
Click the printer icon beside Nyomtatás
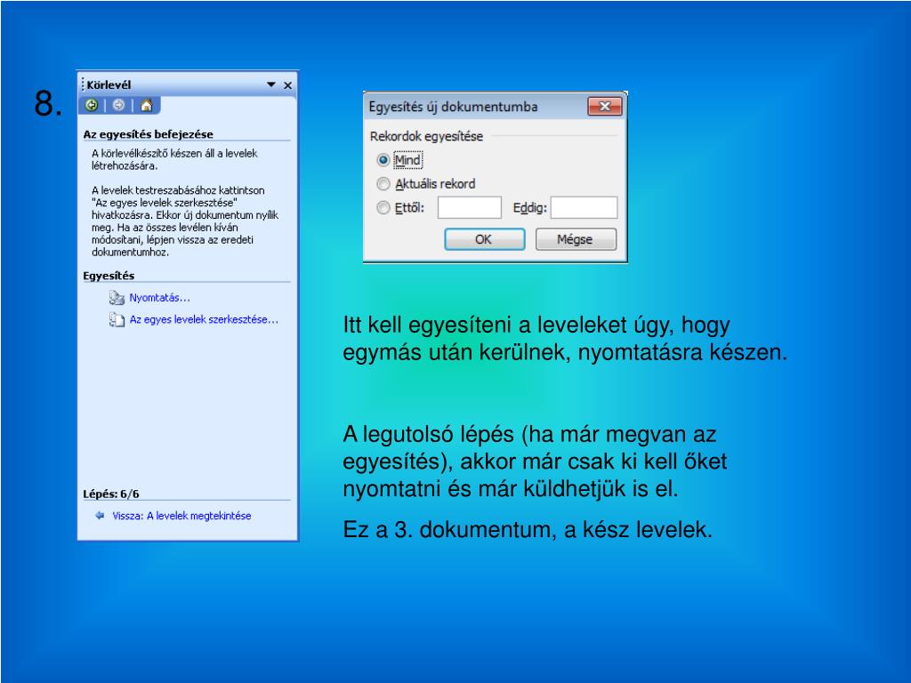[117, 298]
